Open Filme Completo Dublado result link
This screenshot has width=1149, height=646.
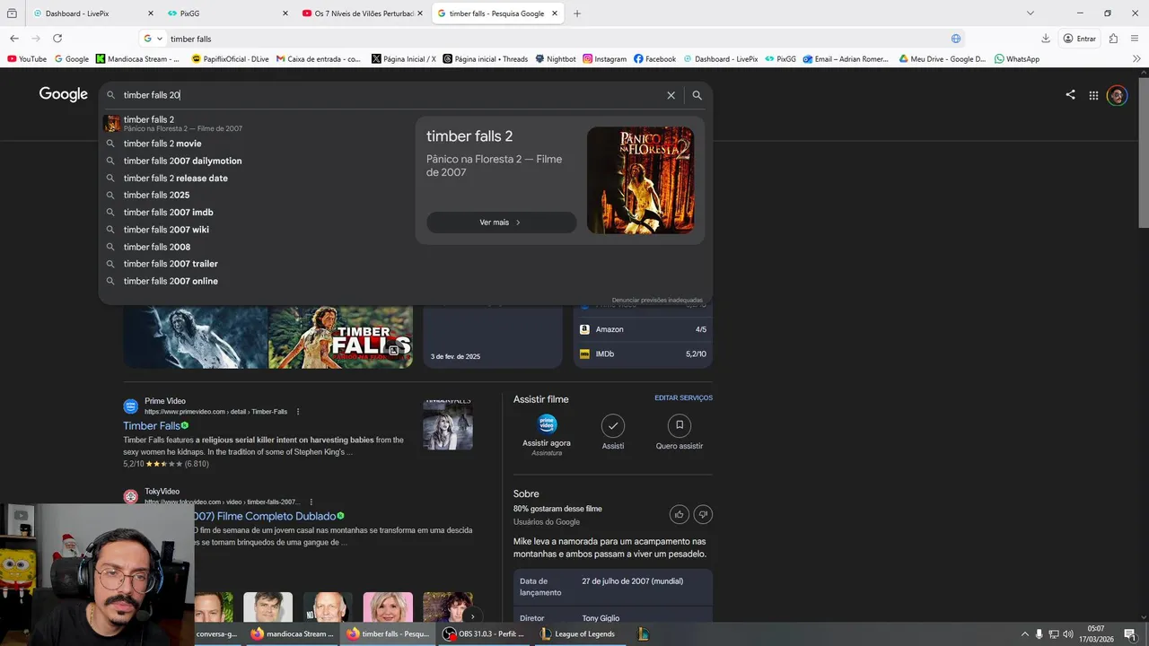265,516
